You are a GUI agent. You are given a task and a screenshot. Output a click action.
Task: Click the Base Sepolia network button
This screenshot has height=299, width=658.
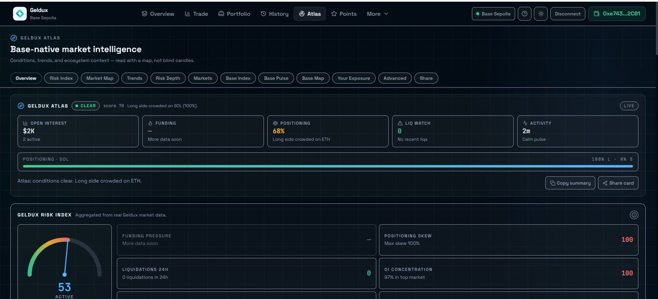pyautogui.click(x=493, y=14)
